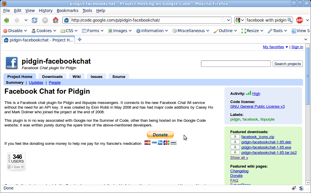Switch to the Wiki tab
Viewport: 311px width, 193px height.
pyautogui.click(x=77, y=76)
